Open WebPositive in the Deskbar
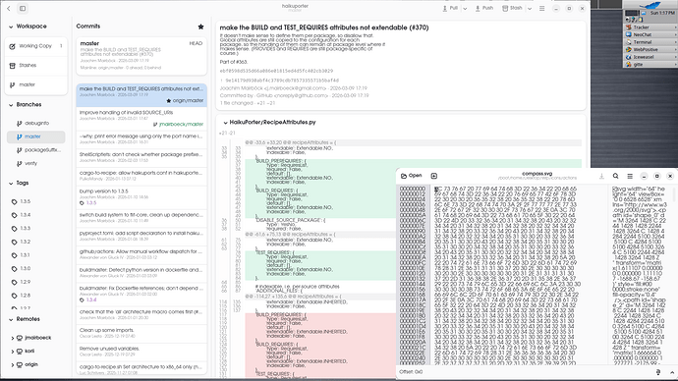Screen dimensions: 678x381 [650, 49]
